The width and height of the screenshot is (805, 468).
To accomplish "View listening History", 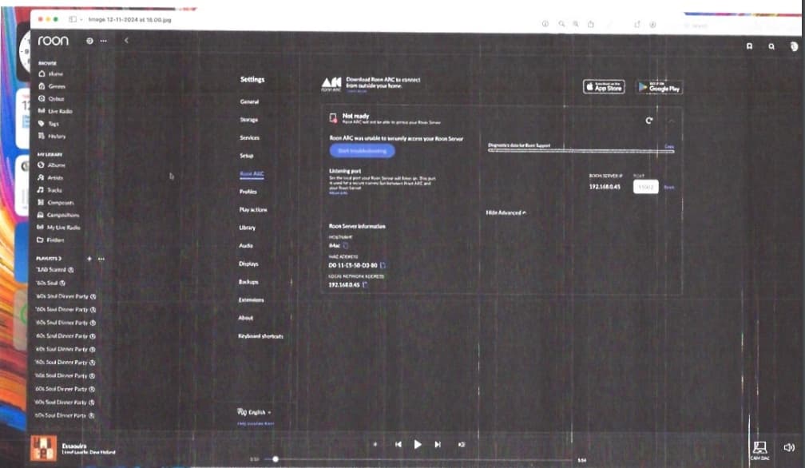I will coord(52,136).
